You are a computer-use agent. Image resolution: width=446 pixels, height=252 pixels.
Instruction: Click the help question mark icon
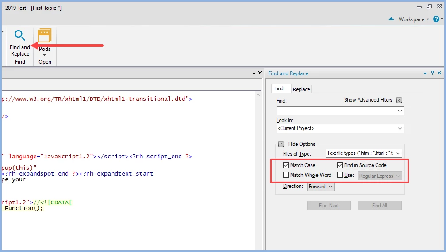point(436,19)
